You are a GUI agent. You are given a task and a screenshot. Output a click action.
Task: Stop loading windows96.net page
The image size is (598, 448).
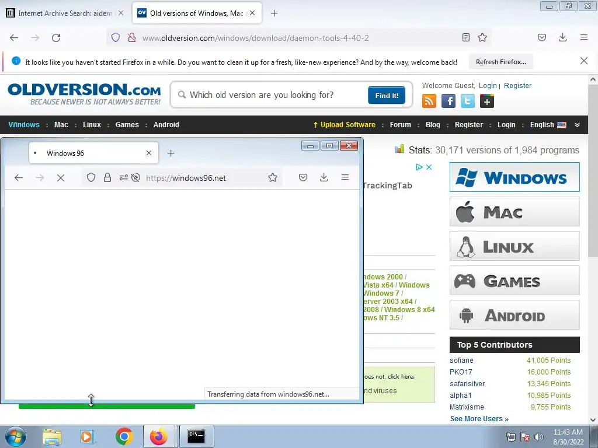tap(61, 177)
